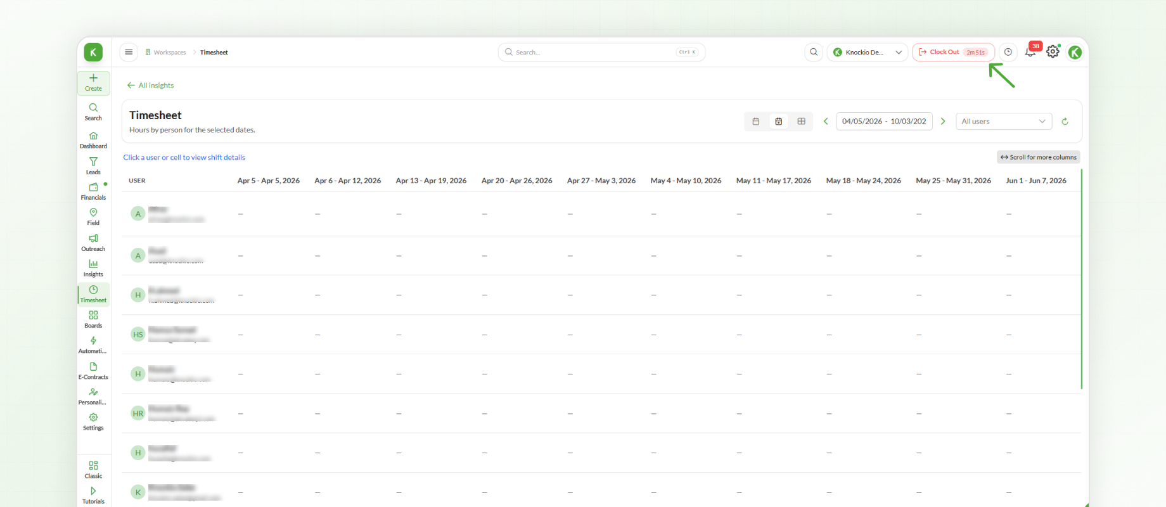Switch to grid table view
1166x507 pixels.
pos(802,122)
